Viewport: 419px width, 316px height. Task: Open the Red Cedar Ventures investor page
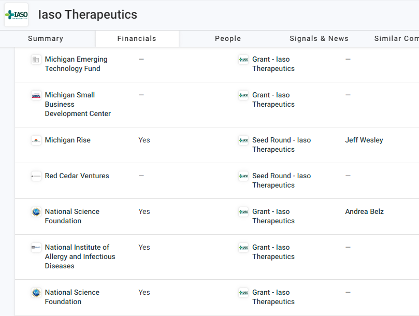[77, 176]
